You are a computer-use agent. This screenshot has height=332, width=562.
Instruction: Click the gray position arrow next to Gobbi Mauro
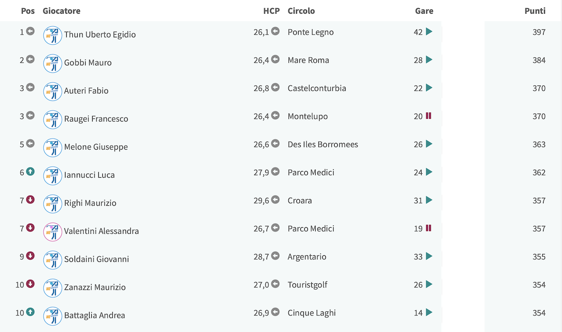pyautogui.click(x=30, y=59)
